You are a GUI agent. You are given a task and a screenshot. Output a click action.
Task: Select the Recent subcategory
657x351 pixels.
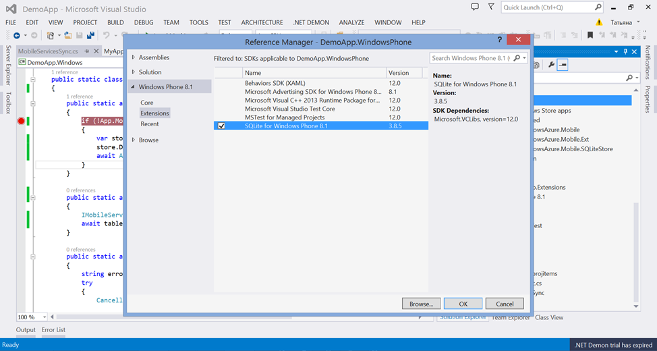point(150,124)
